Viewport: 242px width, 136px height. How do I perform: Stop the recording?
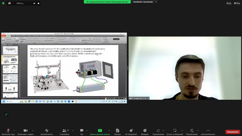click(x=38, y=3)
